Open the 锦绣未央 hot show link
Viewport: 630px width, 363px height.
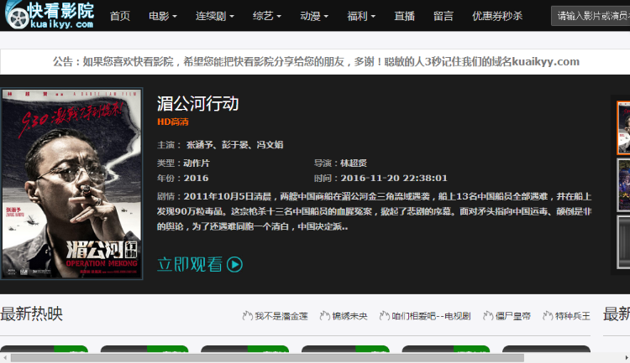[349, 316]
